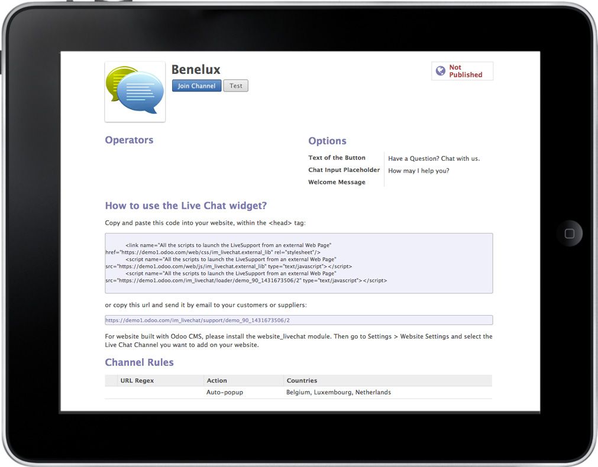The image size is (598, 467).
Task: Click the globe icon beside Not Published
Action: (441, 71)
